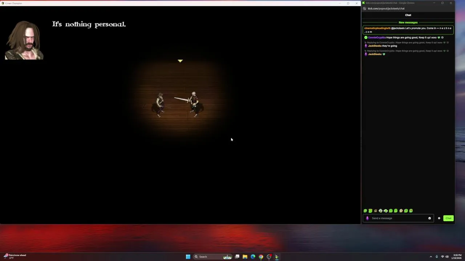
Task: Open OBS icon with red badge on taskbar
Action: point(269,257)
